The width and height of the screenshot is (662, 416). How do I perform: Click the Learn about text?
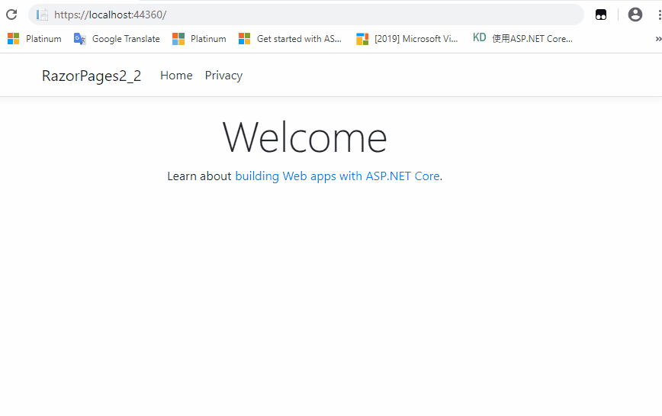[199, 176]
